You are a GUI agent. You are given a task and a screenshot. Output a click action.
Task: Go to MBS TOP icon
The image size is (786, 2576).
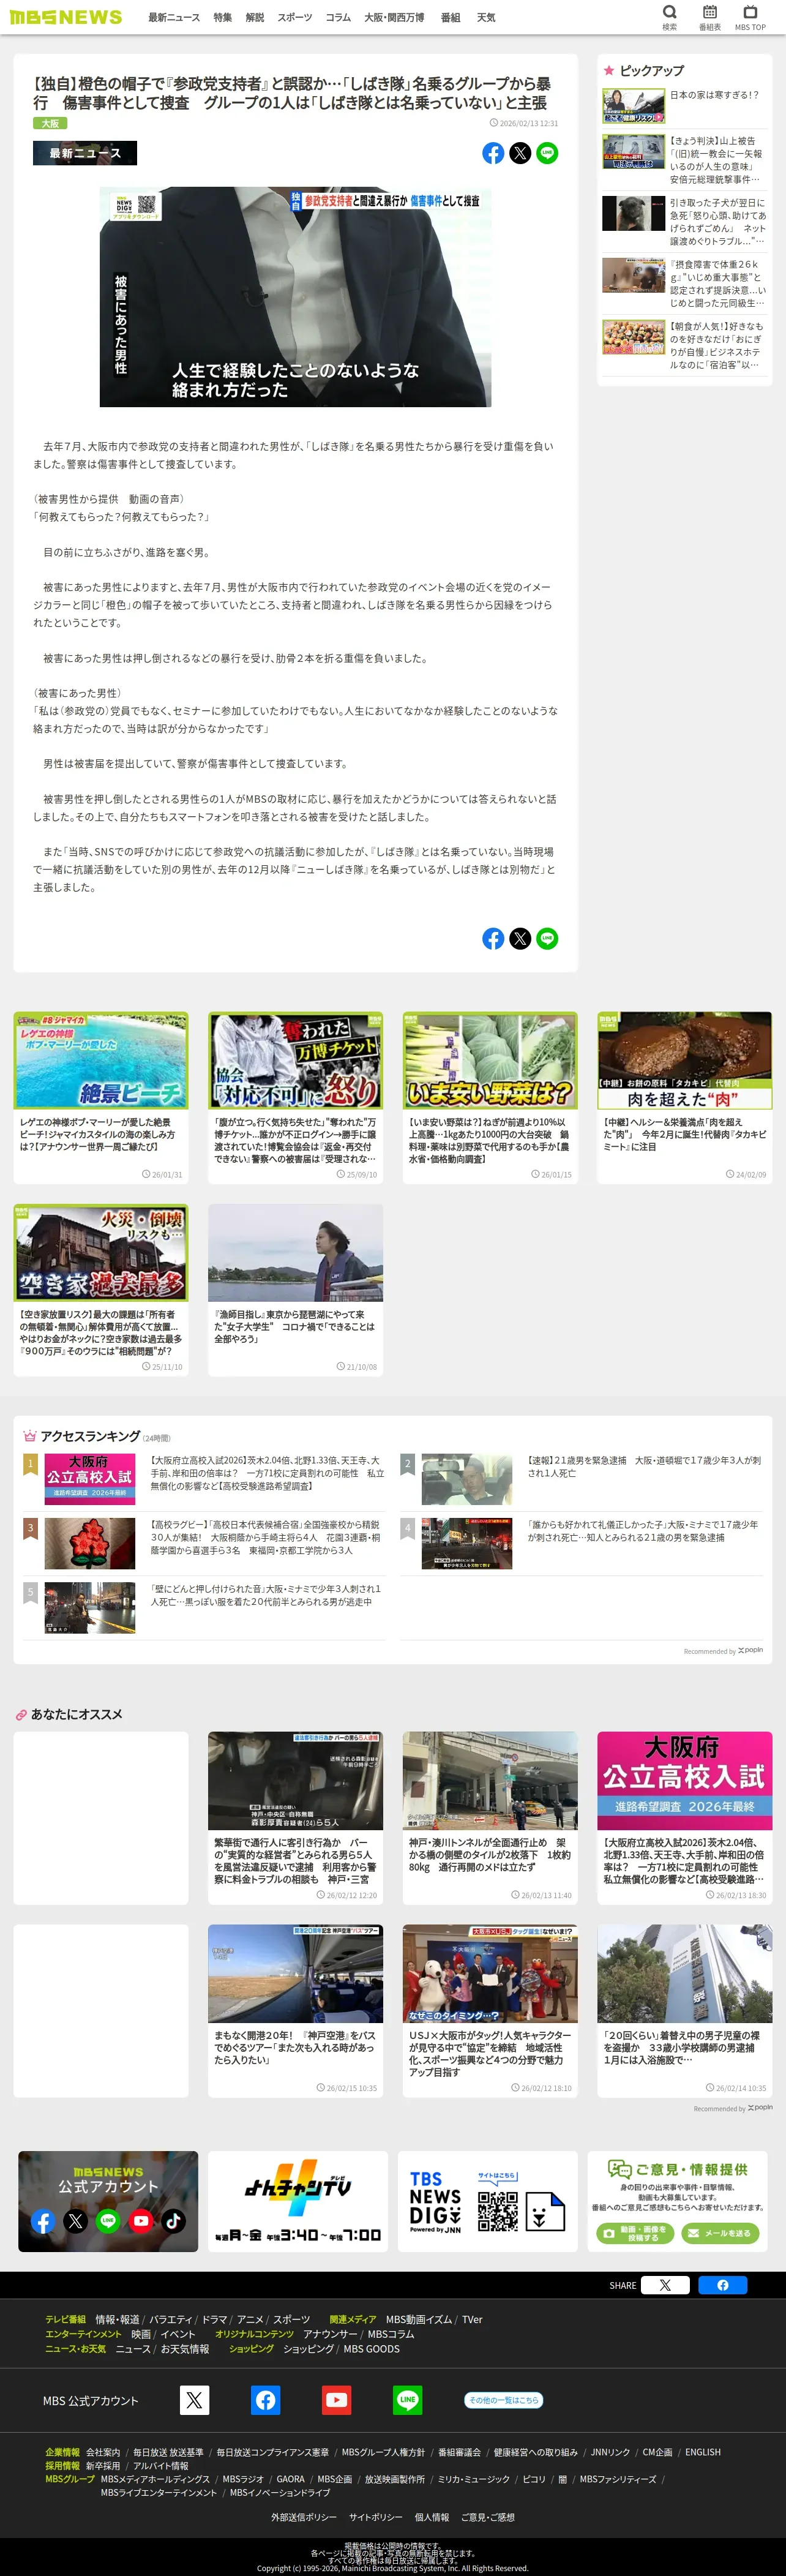tap(750, 16)
